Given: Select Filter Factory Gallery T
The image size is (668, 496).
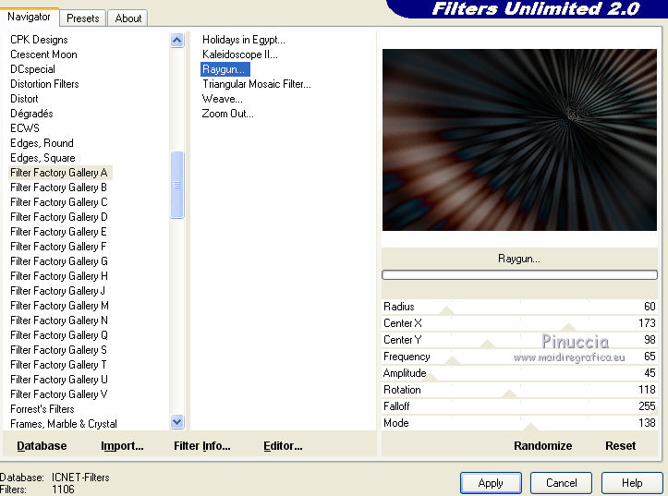Looking at the screenshot, I should (x=58, y=365).
